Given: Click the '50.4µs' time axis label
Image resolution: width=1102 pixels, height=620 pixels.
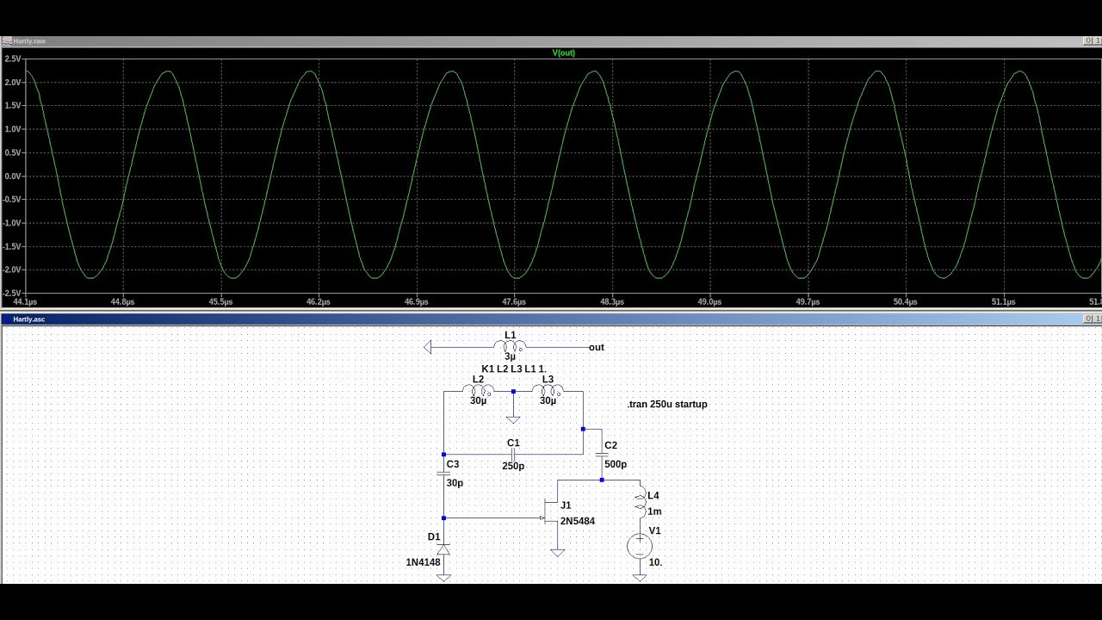Looking at the screenshot, I should point(905,302).
